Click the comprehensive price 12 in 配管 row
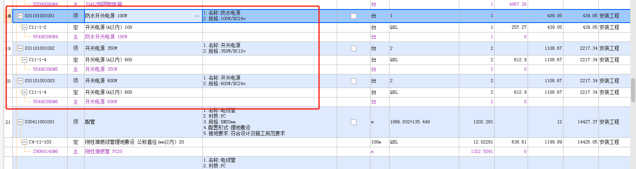This screenshot has width=636, height=169. 559,122
